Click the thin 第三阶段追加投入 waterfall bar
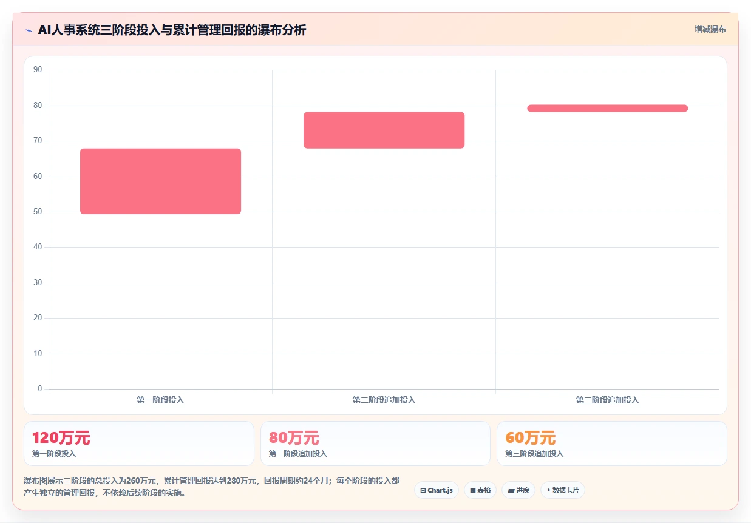This screenshot has width=751, height=523. click(x=607, y=108)
